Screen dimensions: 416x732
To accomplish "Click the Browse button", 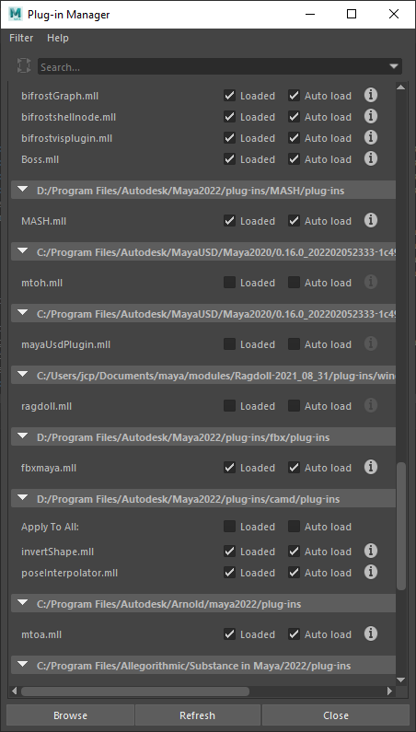I will point(70,715).
